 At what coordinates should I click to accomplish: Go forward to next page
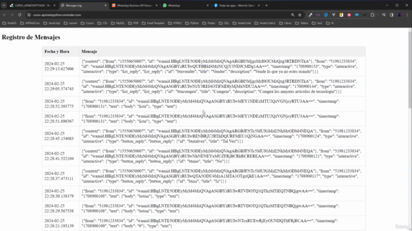click(x=12, y=15)
